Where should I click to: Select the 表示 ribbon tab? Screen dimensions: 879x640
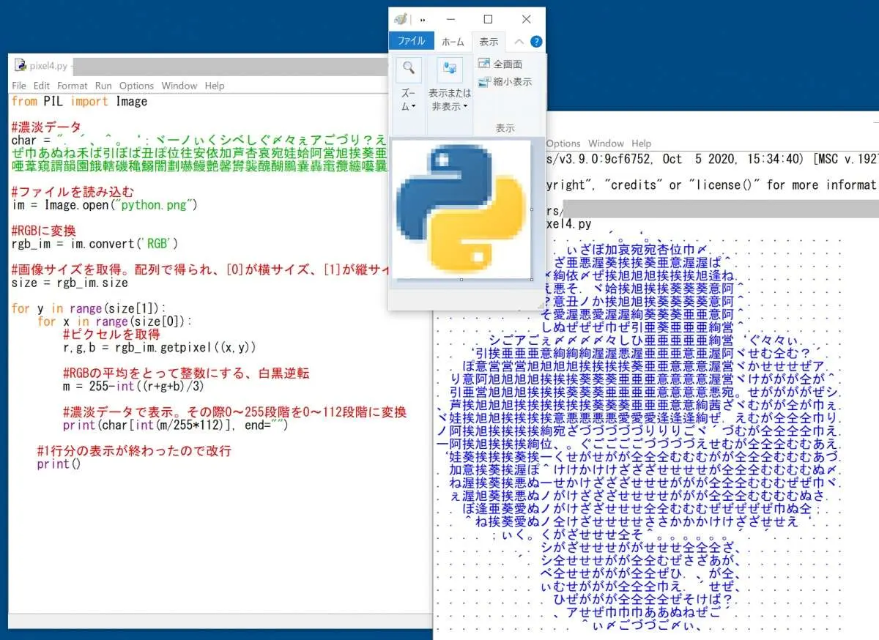point(489,42)
